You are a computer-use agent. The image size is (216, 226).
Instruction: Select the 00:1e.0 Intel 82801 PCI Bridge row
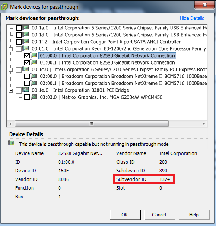tap(80, 90)
